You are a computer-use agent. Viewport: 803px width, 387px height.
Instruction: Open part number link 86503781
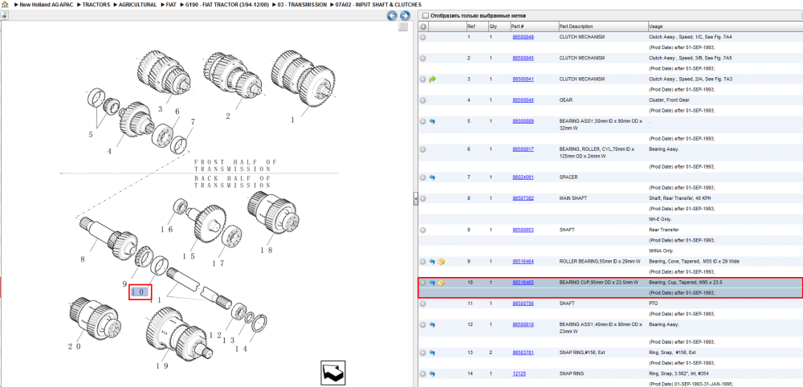click(x=523, y=352)
